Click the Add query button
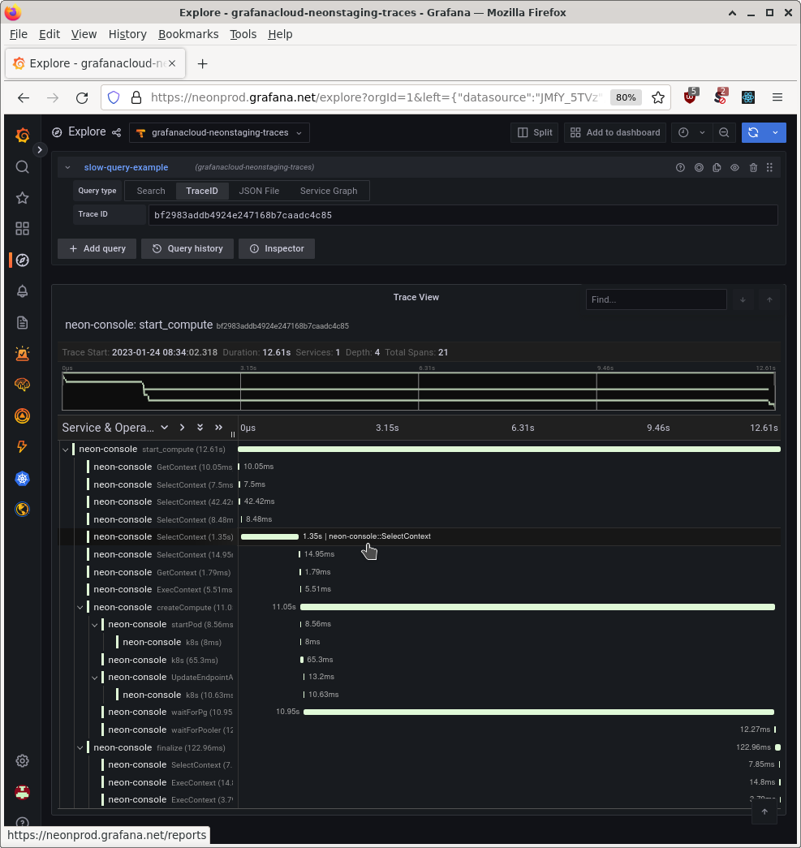This screenshot has height=848, width=801. (97, 248)
